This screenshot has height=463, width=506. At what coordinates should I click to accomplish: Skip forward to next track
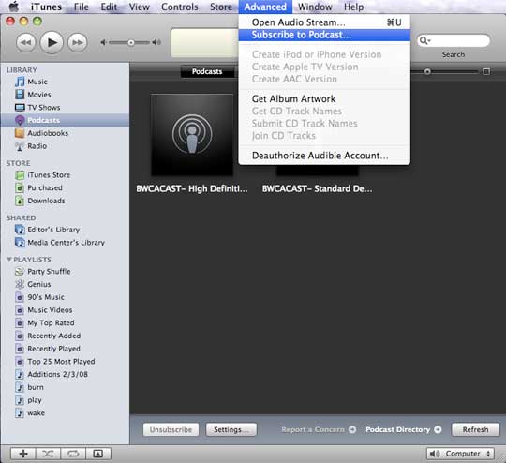[x=78, y=42]
